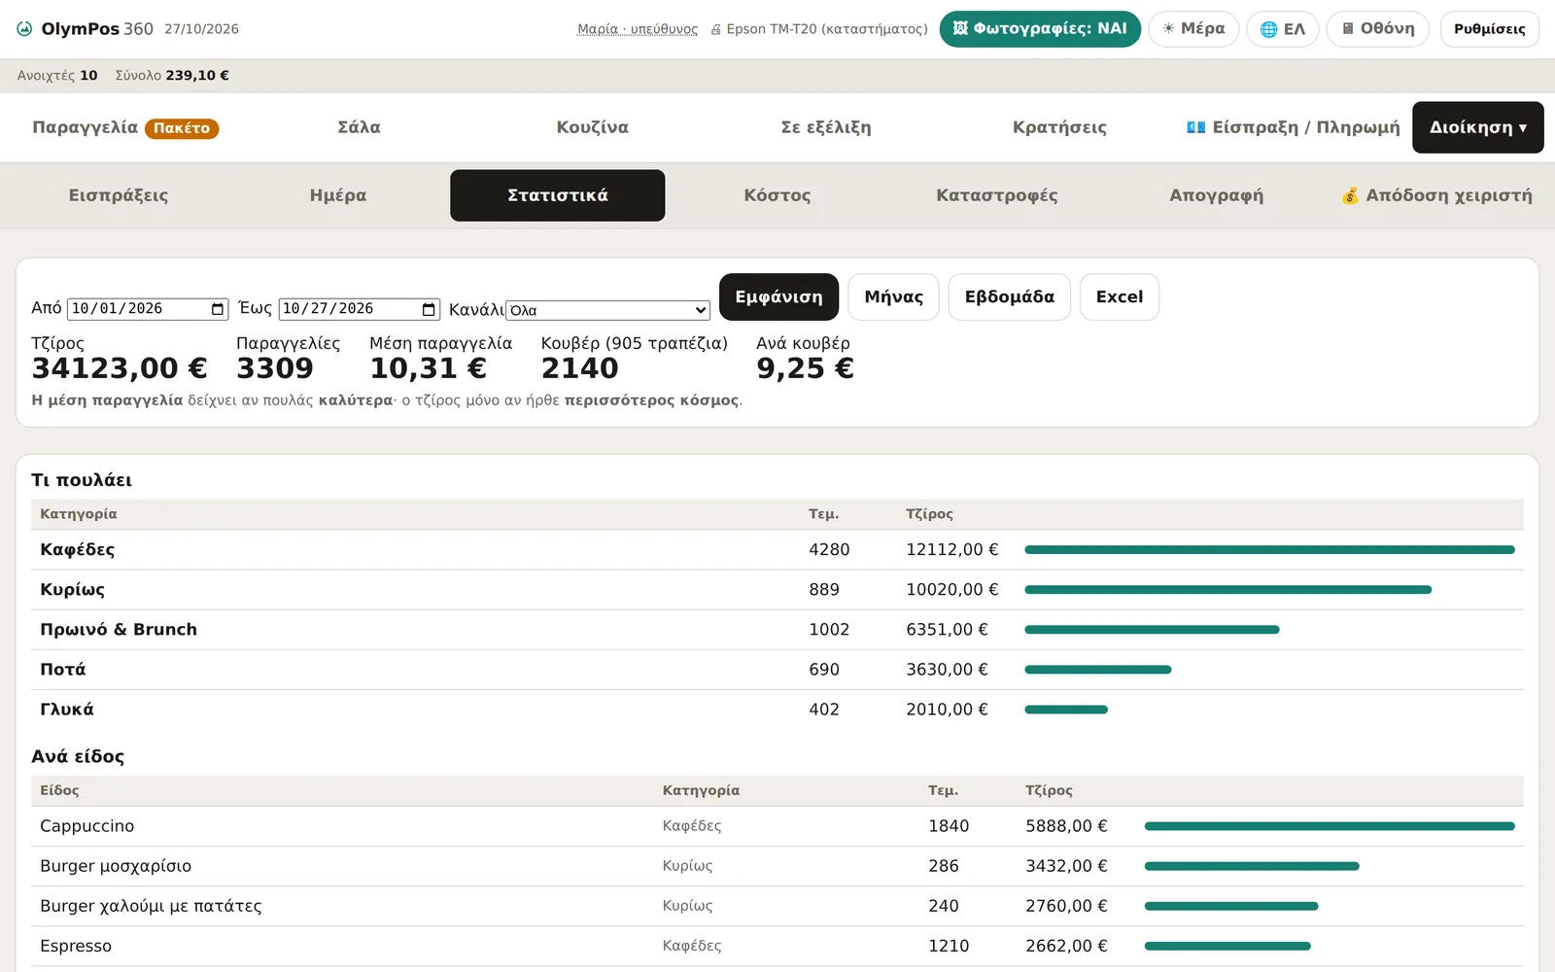Screen dimensions: 1555x972
Task: Go to the Σε εξέλιξη tab
Action: pos(826,127)
